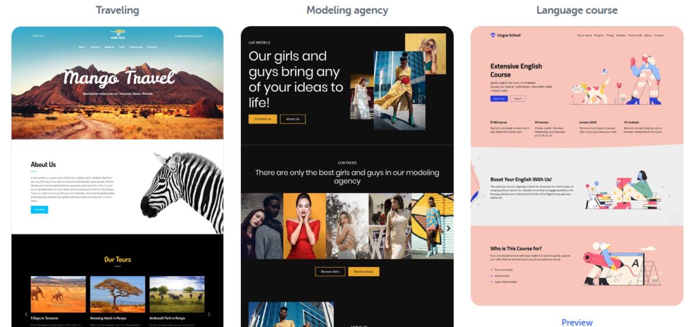Click the Lingva School shield logo

(493, 35)
